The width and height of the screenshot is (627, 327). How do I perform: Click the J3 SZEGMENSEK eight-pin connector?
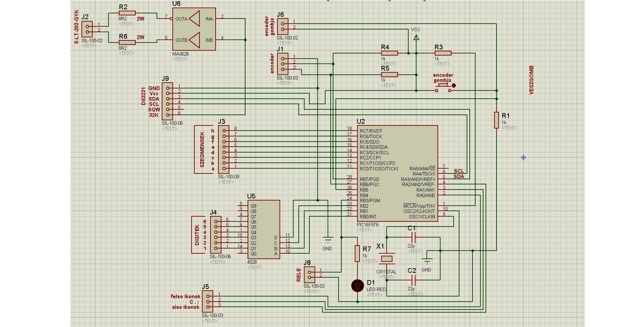tap(224, 149)
